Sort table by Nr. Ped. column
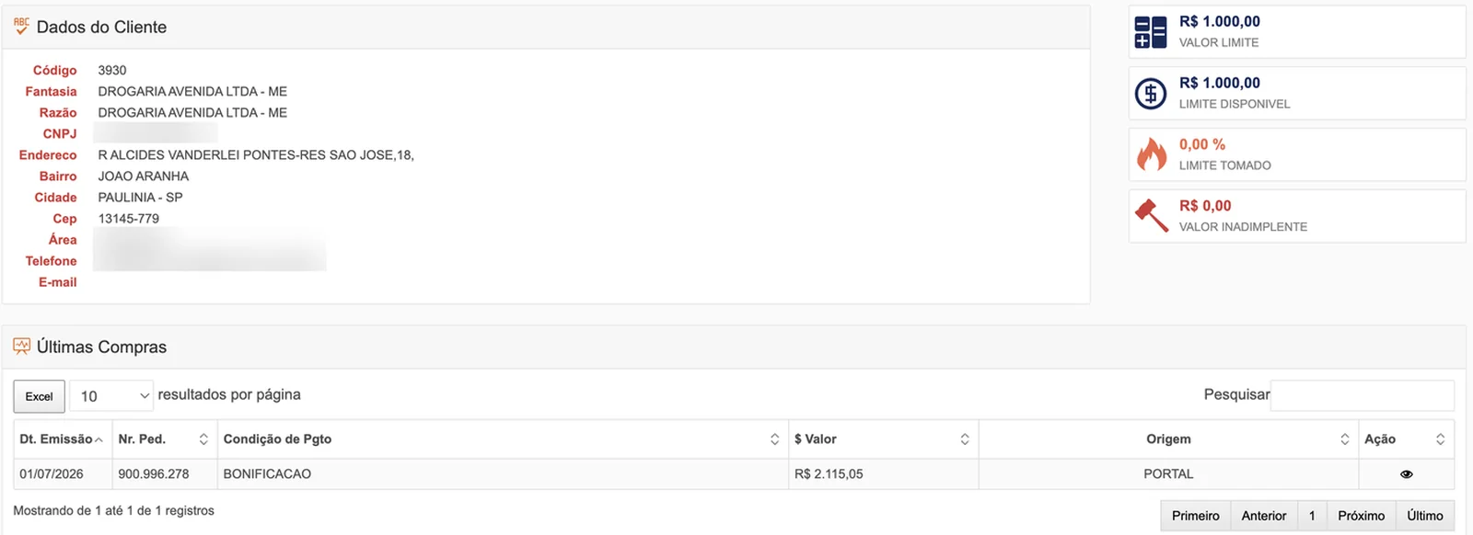 click(164, 439)
